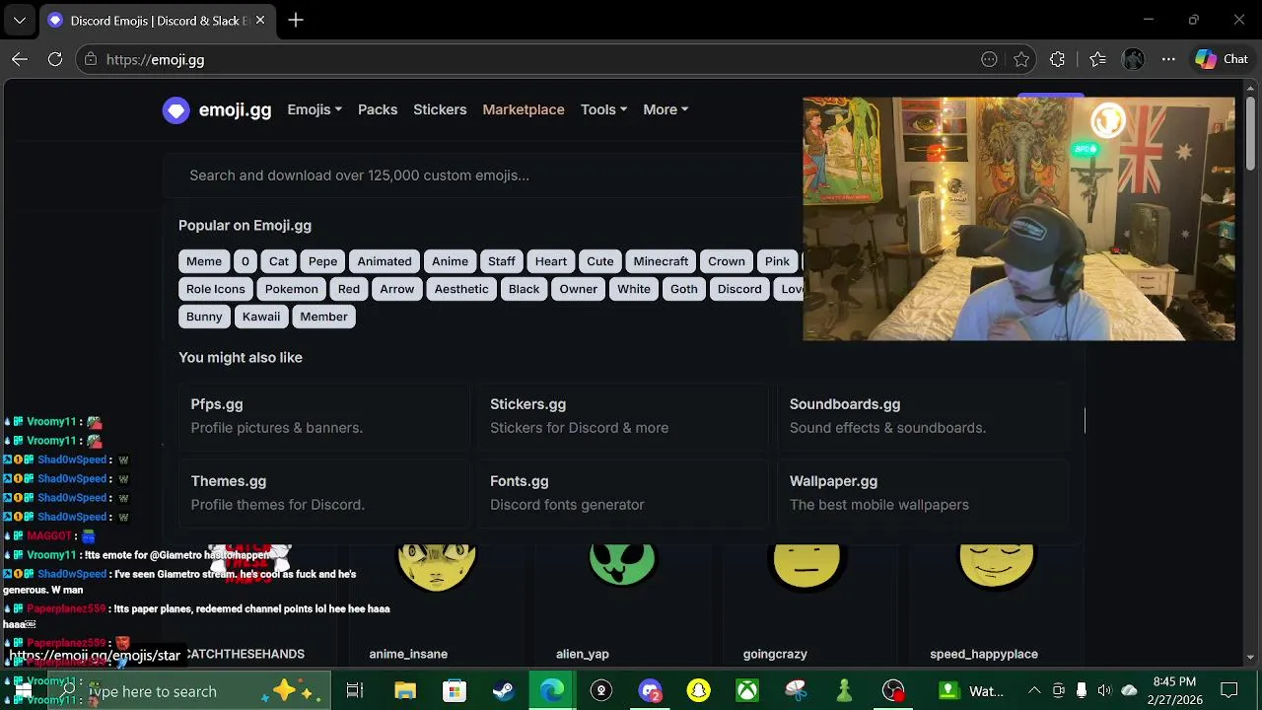Show hidden system tray icons
Viewport: 1262px width, 710px height.
(1033, 691)
